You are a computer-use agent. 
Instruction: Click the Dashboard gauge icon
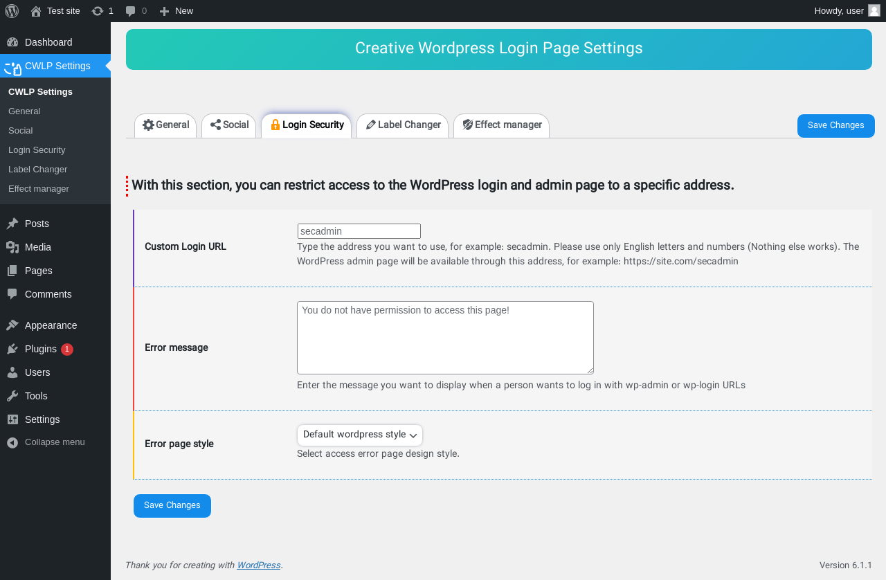12,42
